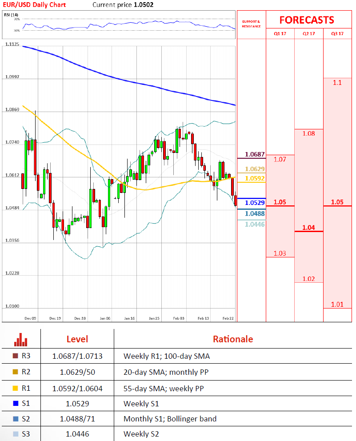
Task: Click the EUR/USD Daily Chart title
Action: coord(34,5)
